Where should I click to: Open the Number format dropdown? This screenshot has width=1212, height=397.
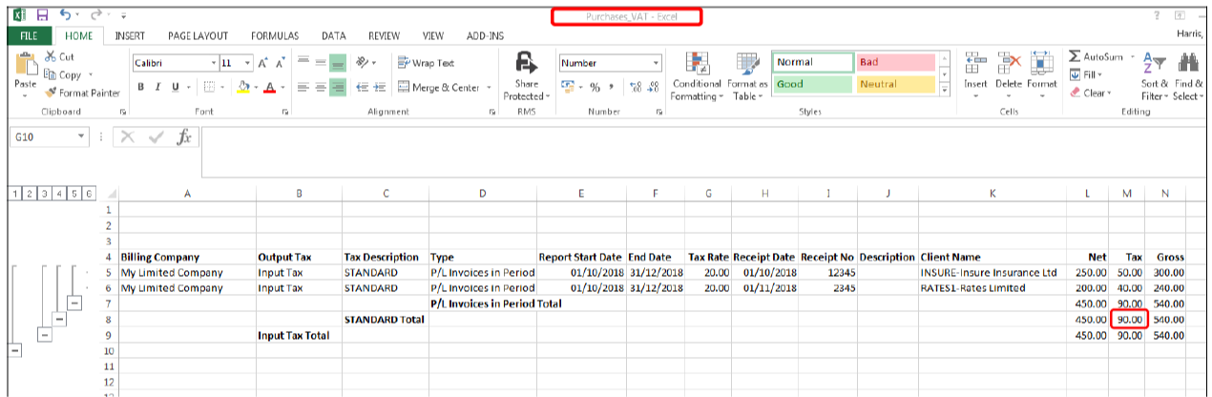(656, 63)
